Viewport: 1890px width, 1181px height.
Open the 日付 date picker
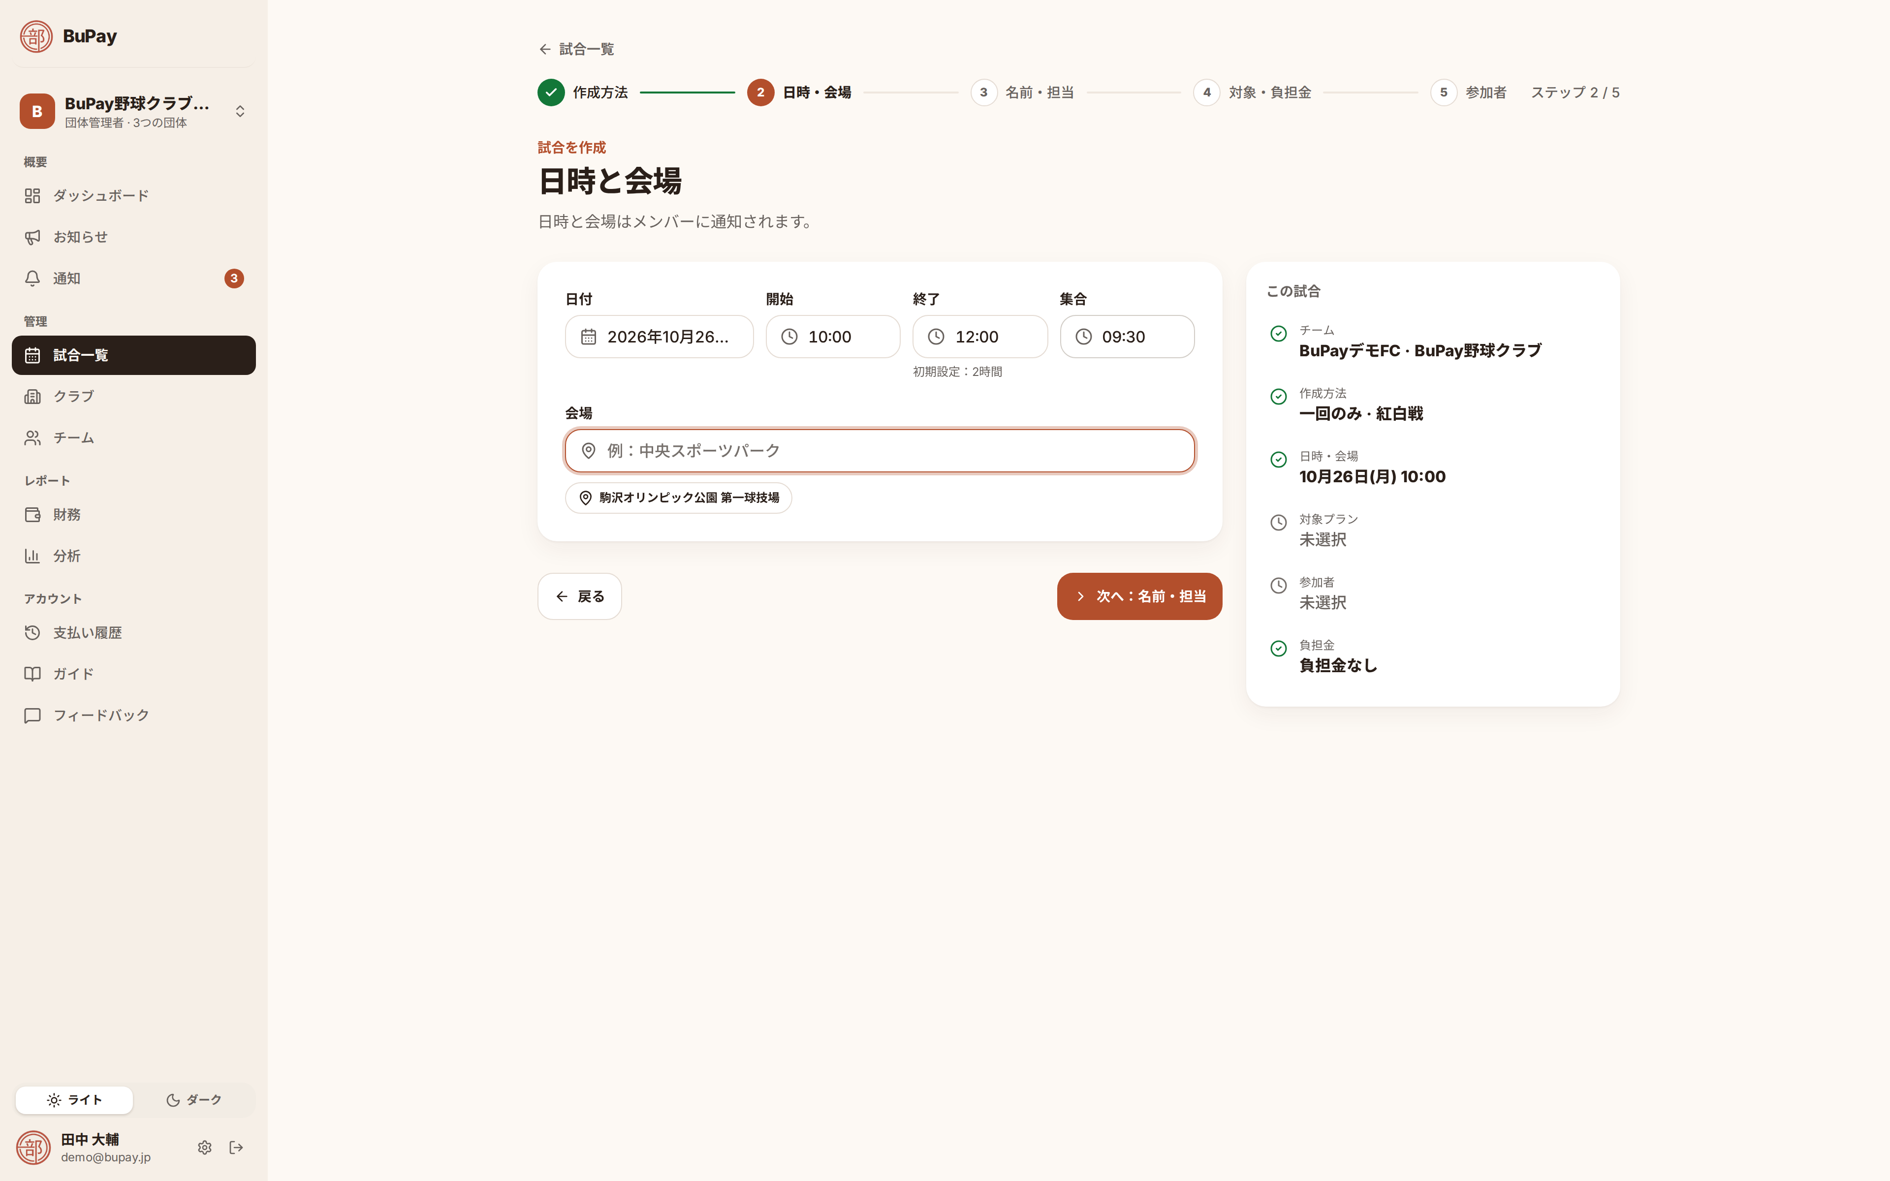pyautogui.click(x=659, y=337)
